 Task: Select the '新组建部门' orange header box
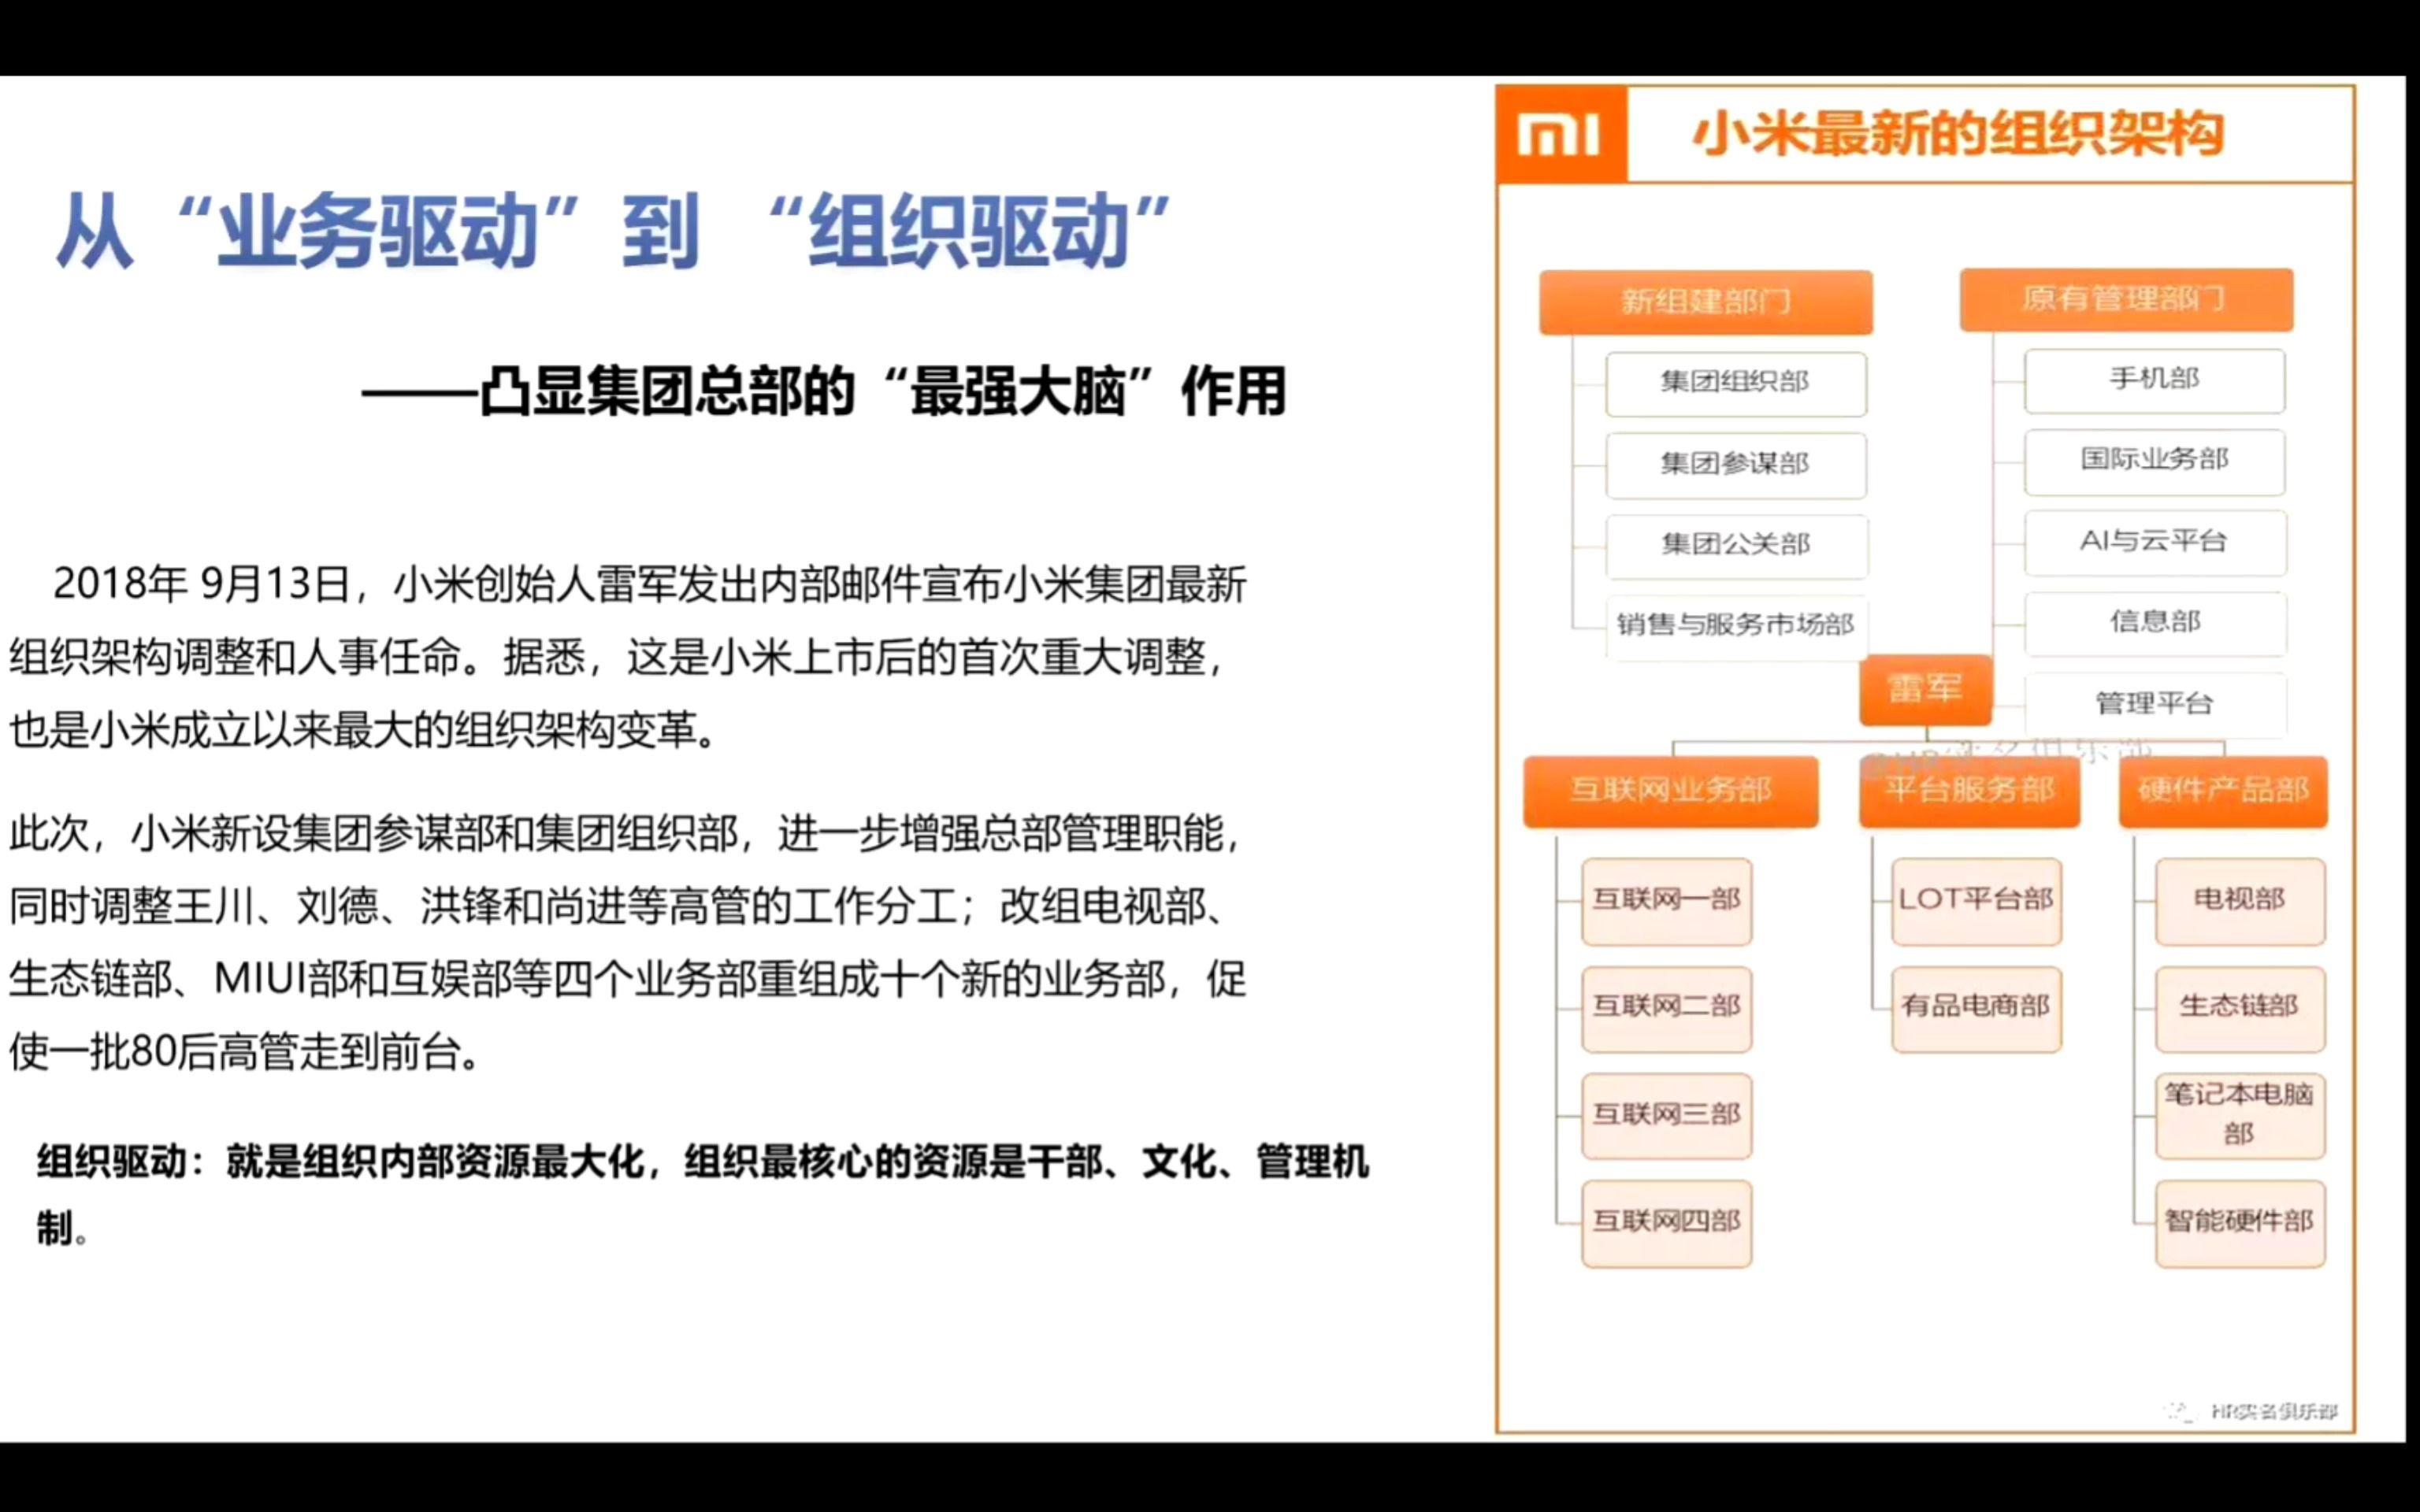[x=1706, y=301]
